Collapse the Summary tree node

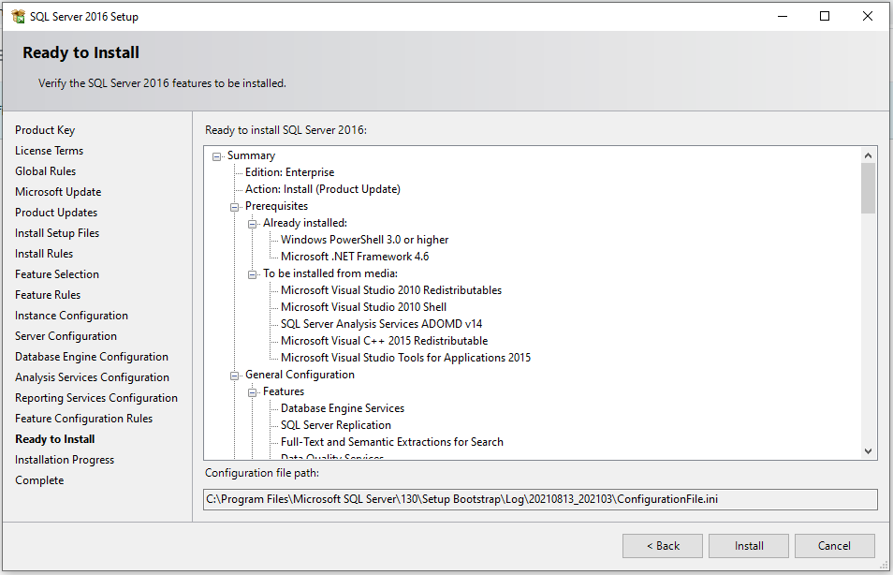pos(217,156)
